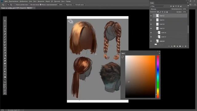Viewport: 197px width, 111px height.
Task: Select the Path Selection tool
Action: pyautogui.click(x=5, y=72)
